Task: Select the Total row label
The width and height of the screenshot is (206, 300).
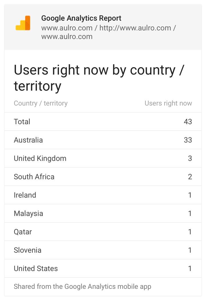Action: pos(22,122)
